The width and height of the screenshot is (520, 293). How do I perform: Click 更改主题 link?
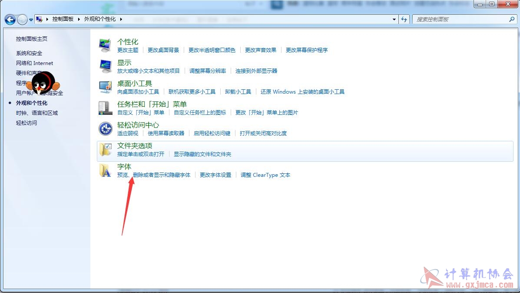point(128,50)
